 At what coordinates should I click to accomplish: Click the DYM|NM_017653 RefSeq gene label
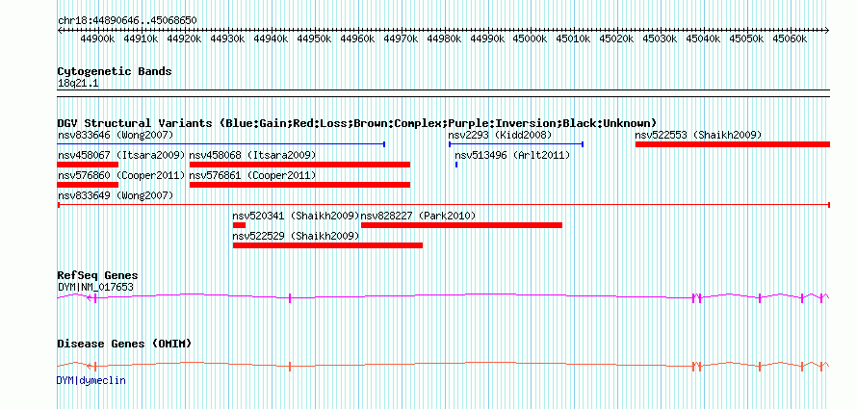[95, 287]
